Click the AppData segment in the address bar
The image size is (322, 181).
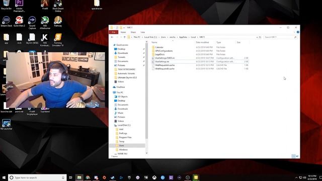tap(183, 37)
